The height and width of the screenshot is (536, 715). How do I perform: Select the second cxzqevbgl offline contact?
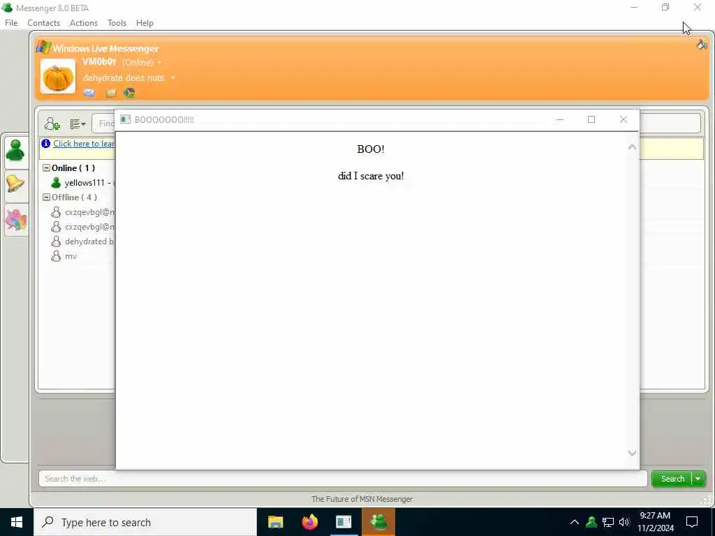[82, 227]
